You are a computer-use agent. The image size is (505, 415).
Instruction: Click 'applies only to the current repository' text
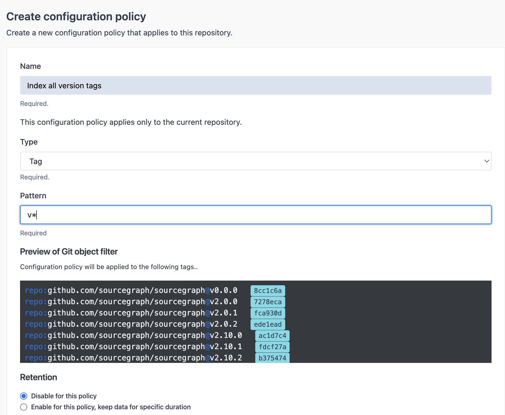tap(176, 122)
